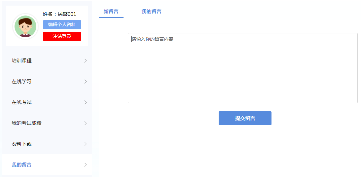Focus the message content text area
This screenshot has width=361, height=177.
[242, 68]
